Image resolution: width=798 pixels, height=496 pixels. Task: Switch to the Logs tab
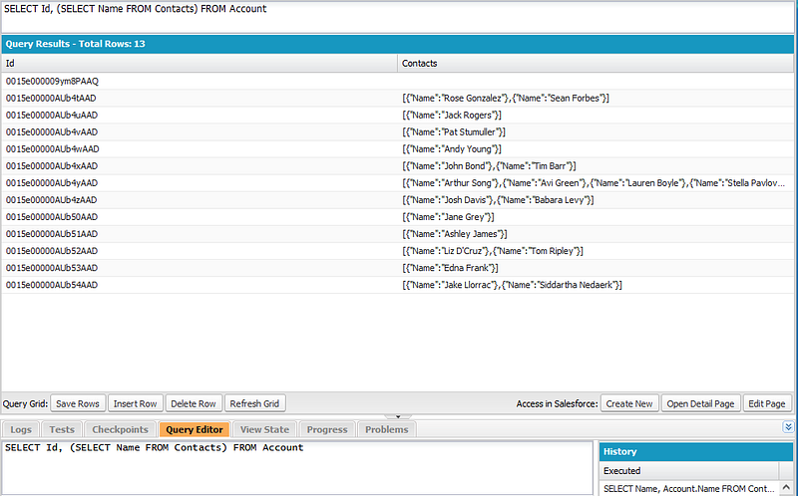pos(21,429)
